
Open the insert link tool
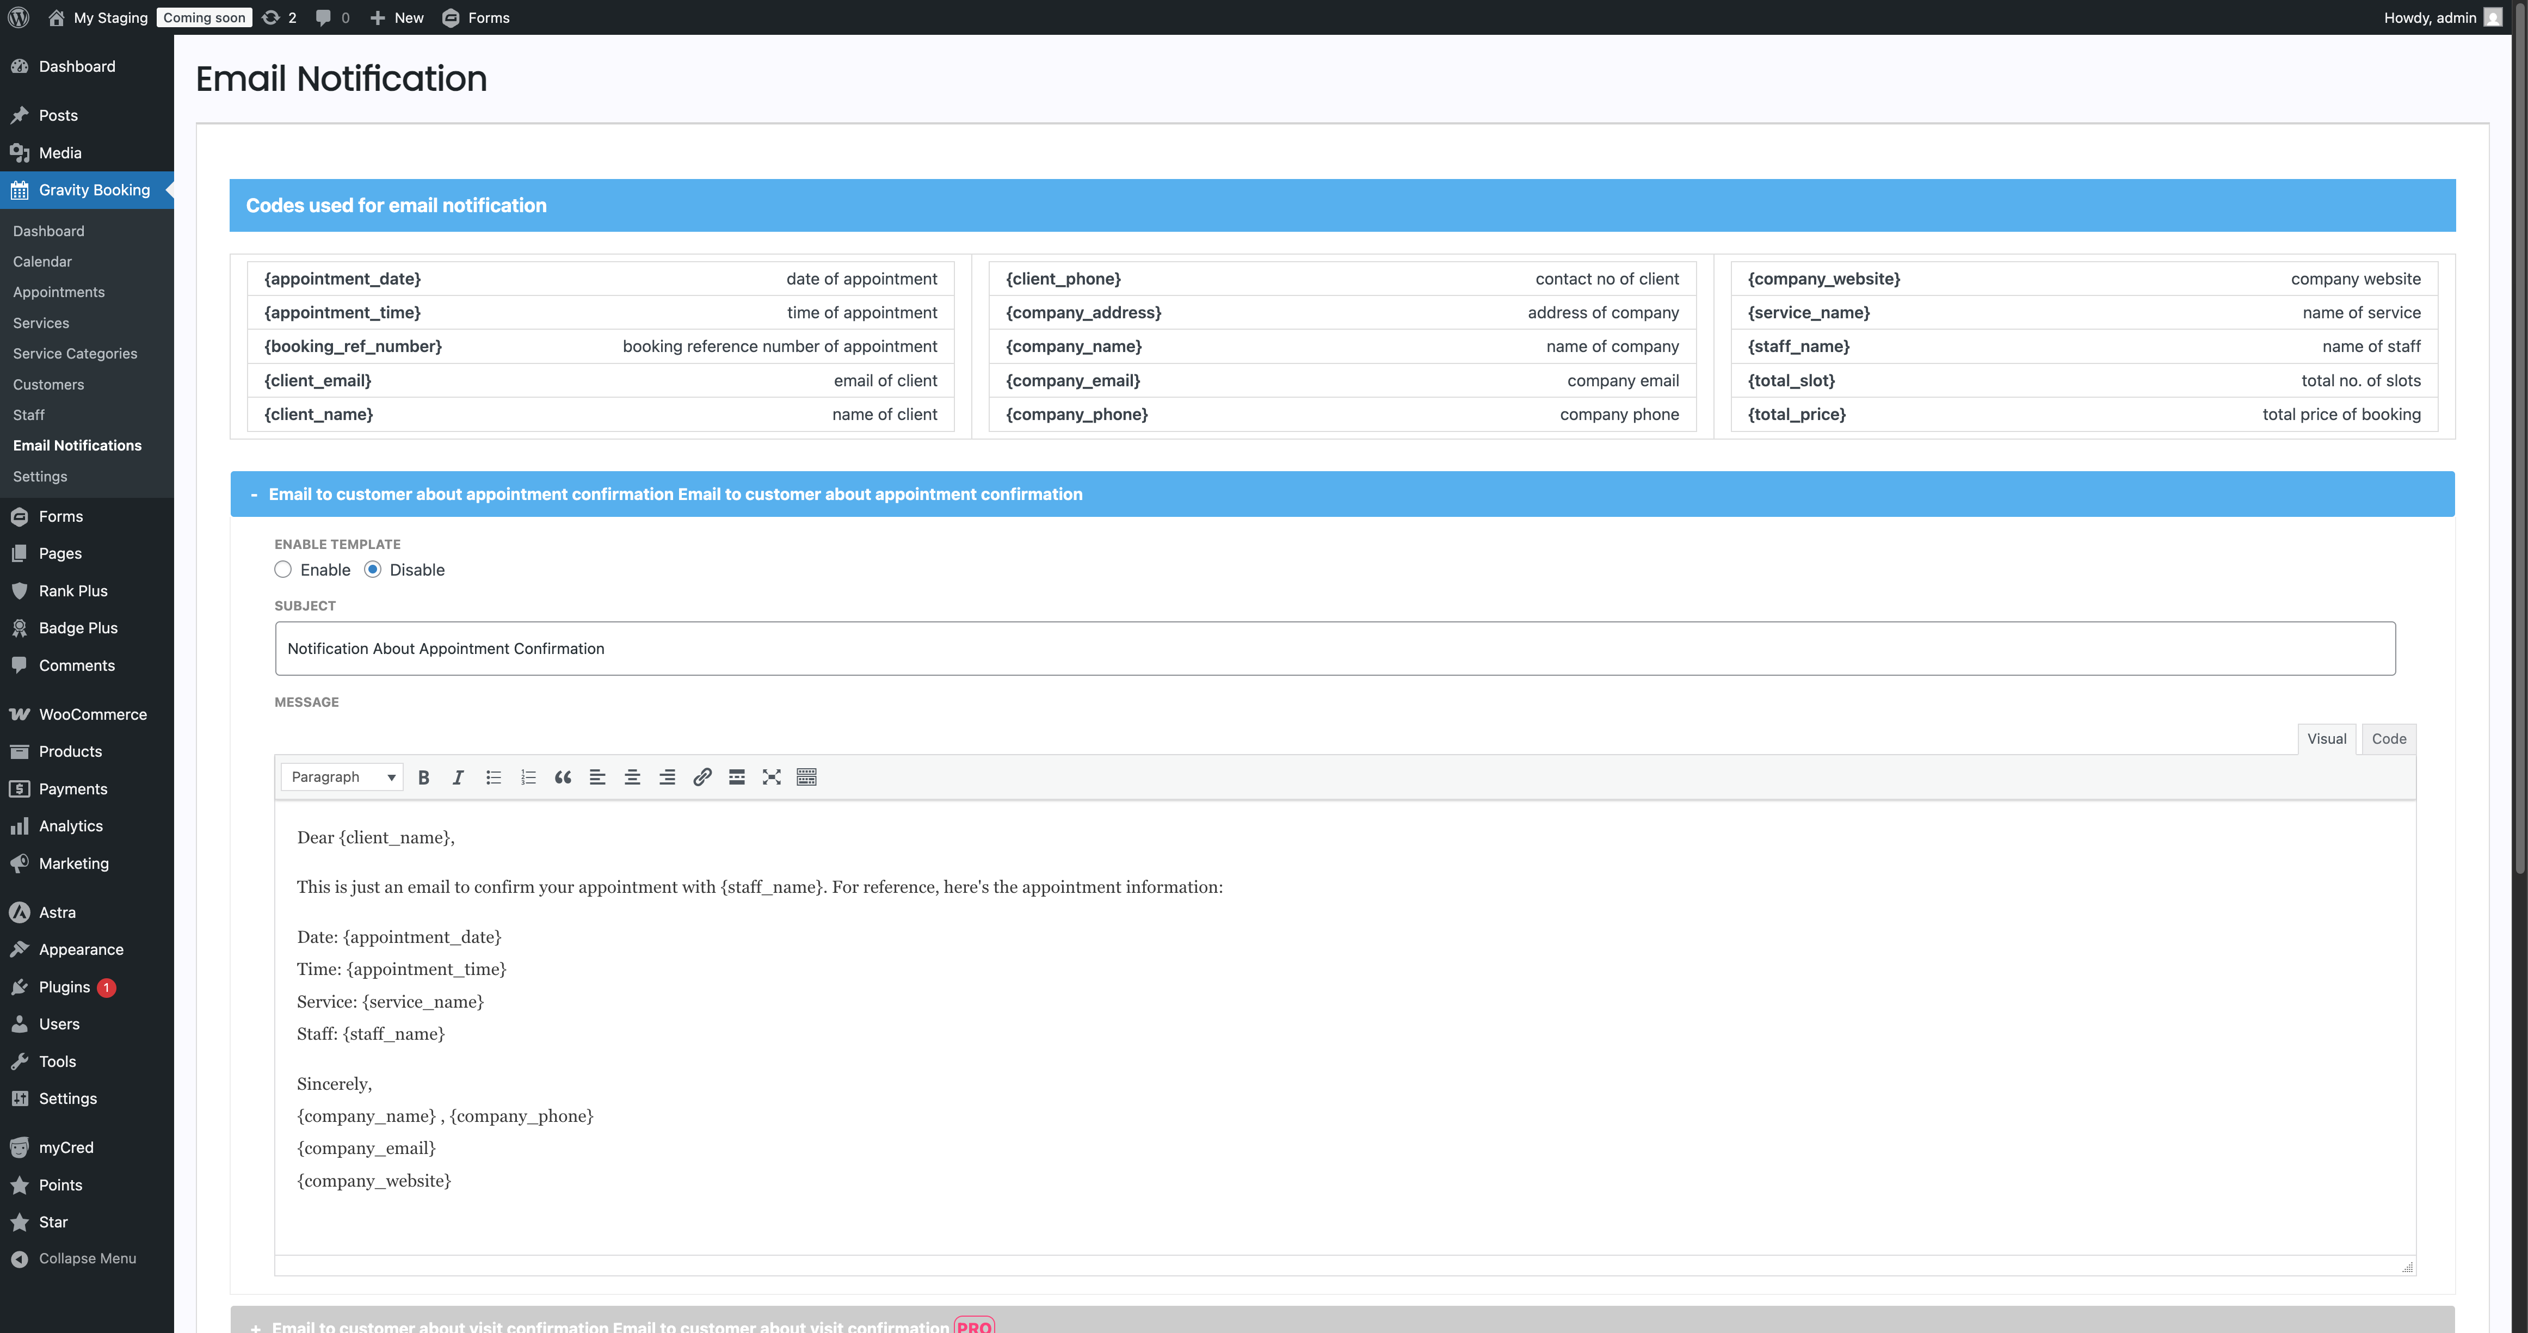[x=702, y=777]
